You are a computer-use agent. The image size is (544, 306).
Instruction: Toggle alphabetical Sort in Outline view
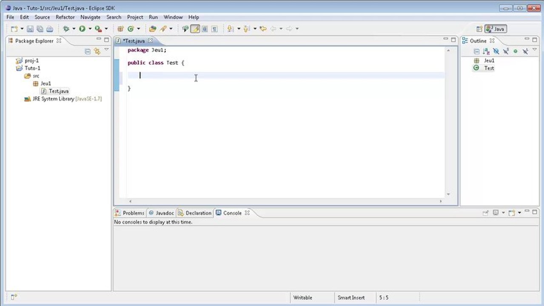(486, 51)
